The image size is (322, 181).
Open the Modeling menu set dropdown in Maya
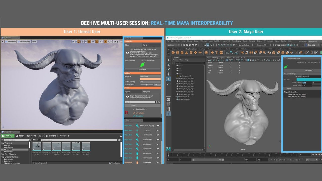pyautogui.click(x=174, y=45)
